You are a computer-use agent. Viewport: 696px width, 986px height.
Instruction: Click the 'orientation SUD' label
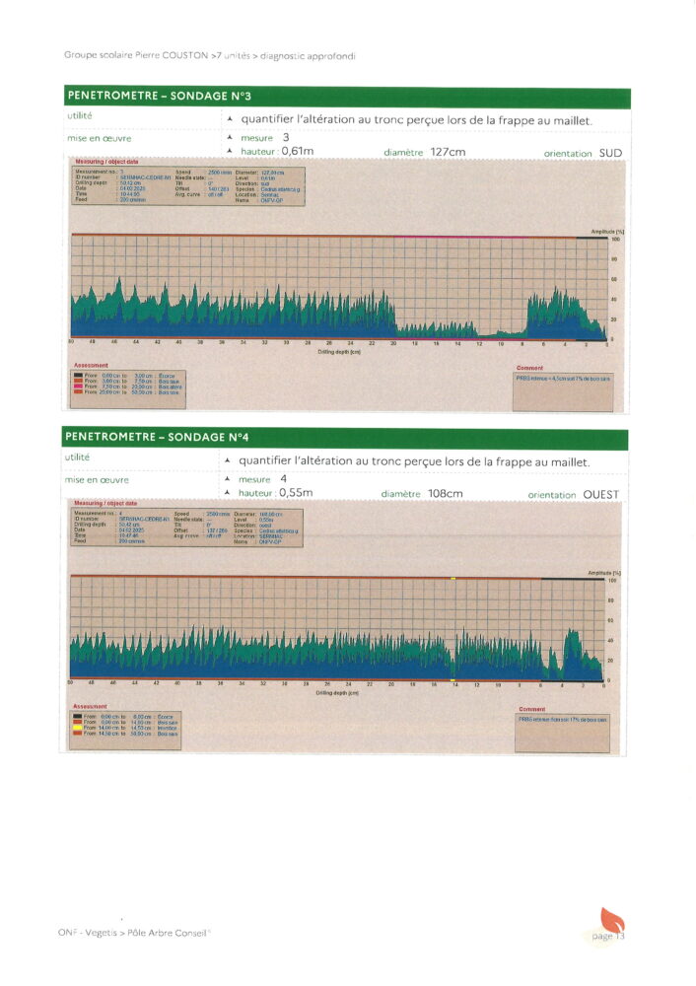pyautogui.click(x=584, y=154)
